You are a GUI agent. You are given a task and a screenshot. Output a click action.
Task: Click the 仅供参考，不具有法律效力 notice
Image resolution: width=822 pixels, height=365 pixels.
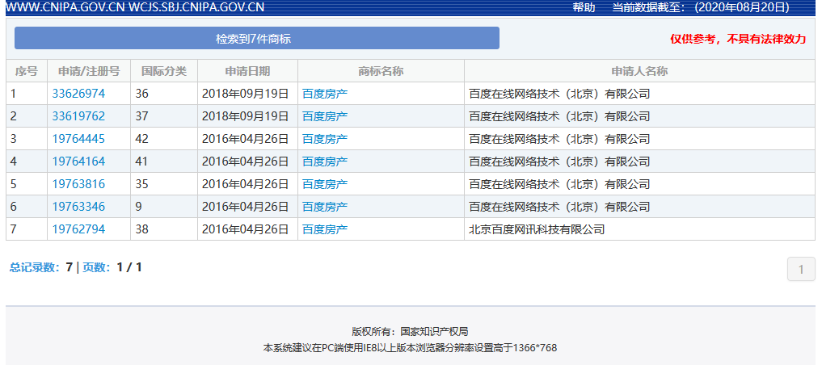pos(738,39)
